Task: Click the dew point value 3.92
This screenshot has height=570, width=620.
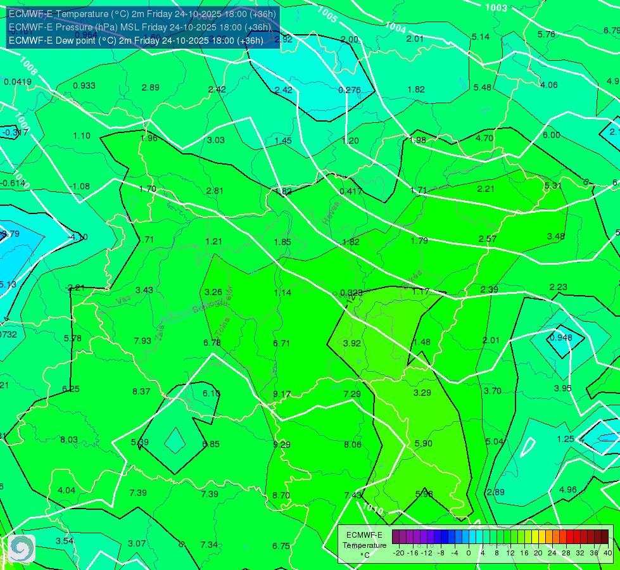Action: click(352, 343)
